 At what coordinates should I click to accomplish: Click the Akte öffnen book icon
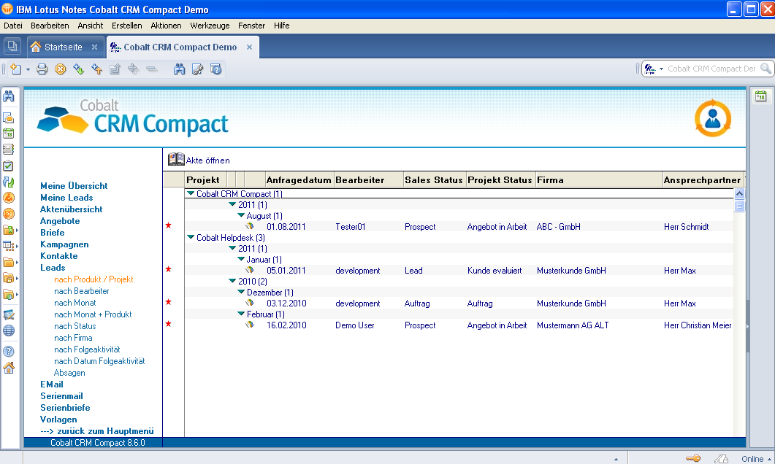[x=176, y=159]
